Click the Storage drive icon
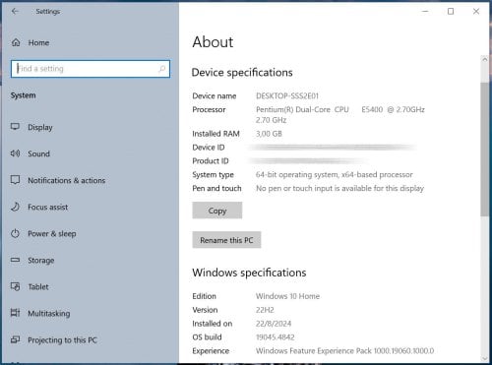 pyautogui.click(x=15, y=260)
